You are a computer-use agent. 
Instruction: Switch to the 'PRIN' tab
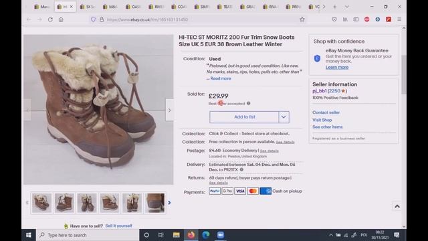tap(293, 7)
